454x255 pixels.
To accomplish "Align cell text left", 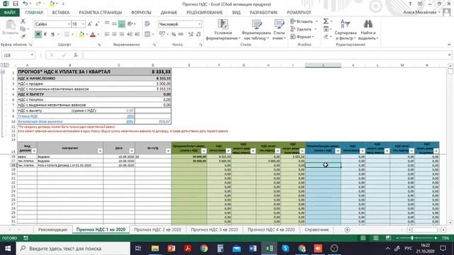I will [x=107, y=35].
